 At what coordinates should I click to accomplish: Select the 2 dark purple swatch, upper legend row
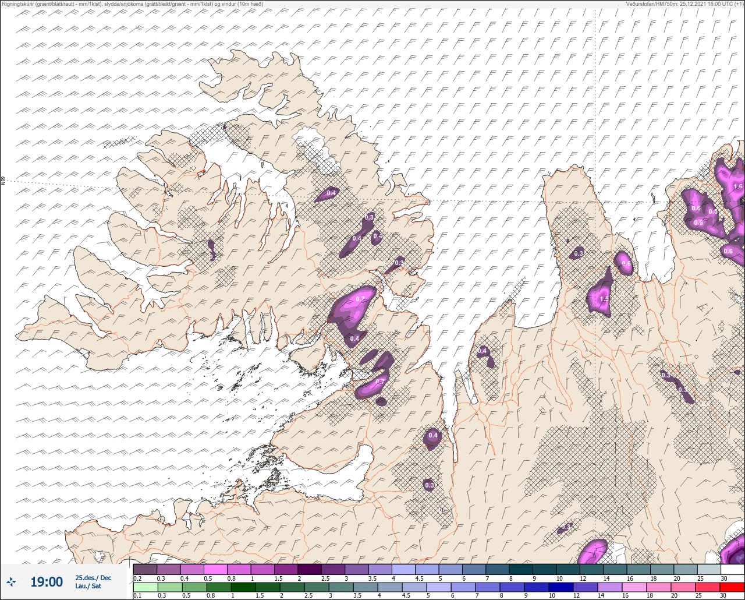[309, 569]
